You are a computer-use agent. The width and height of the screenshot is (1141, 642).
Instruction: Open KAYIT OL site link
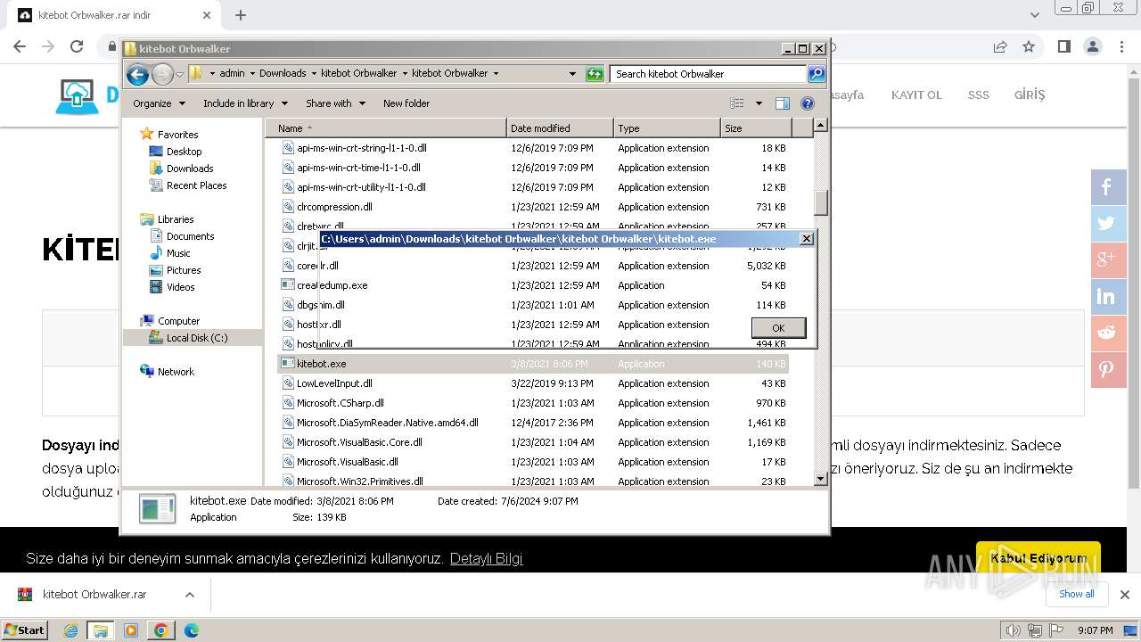(x=916, y=95)
